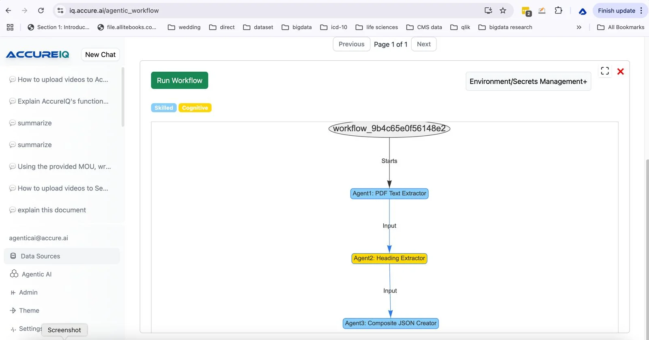The width and height of the screenshot is (649, 340).
Task: Click the Agent3: Composite JSON Creator node
Action: pyautogui.click(x=390, y=323)
